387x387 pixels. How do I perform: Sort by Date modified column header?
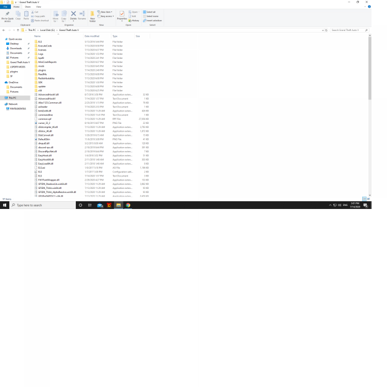[x=97, y=36]
